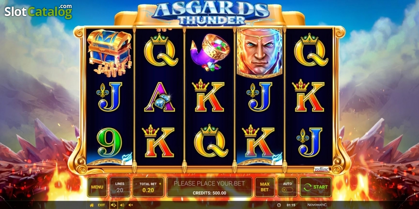Open the SlotCatalog.com logo link

38,11
